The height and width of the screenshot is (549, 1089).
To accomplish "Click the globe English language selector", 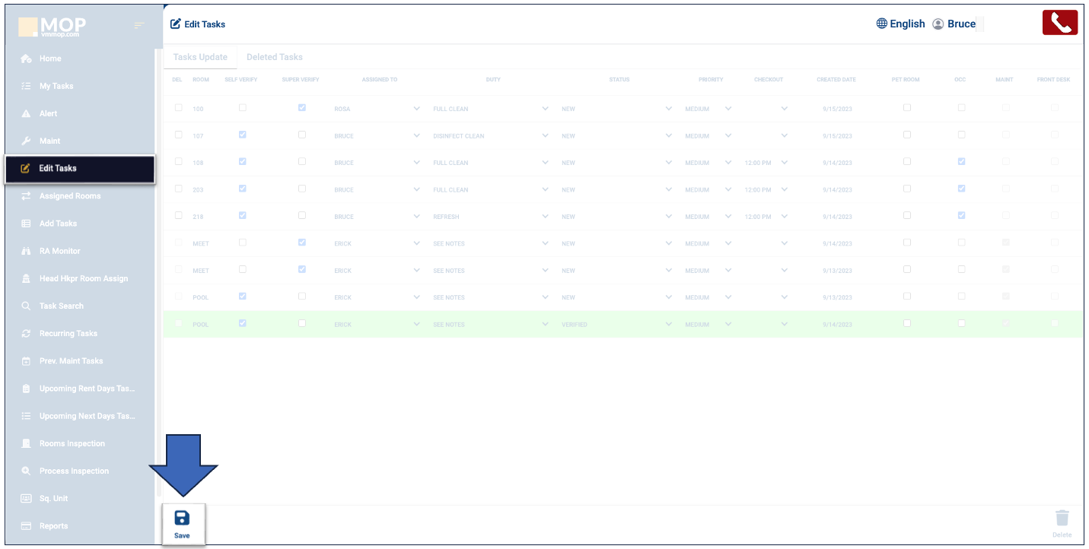I will tap(900, 24).
